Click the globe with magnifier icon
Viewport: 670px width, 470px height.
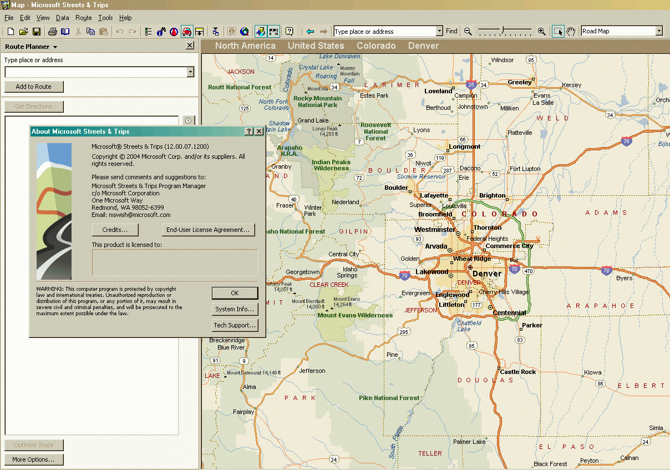click(245, 32)
